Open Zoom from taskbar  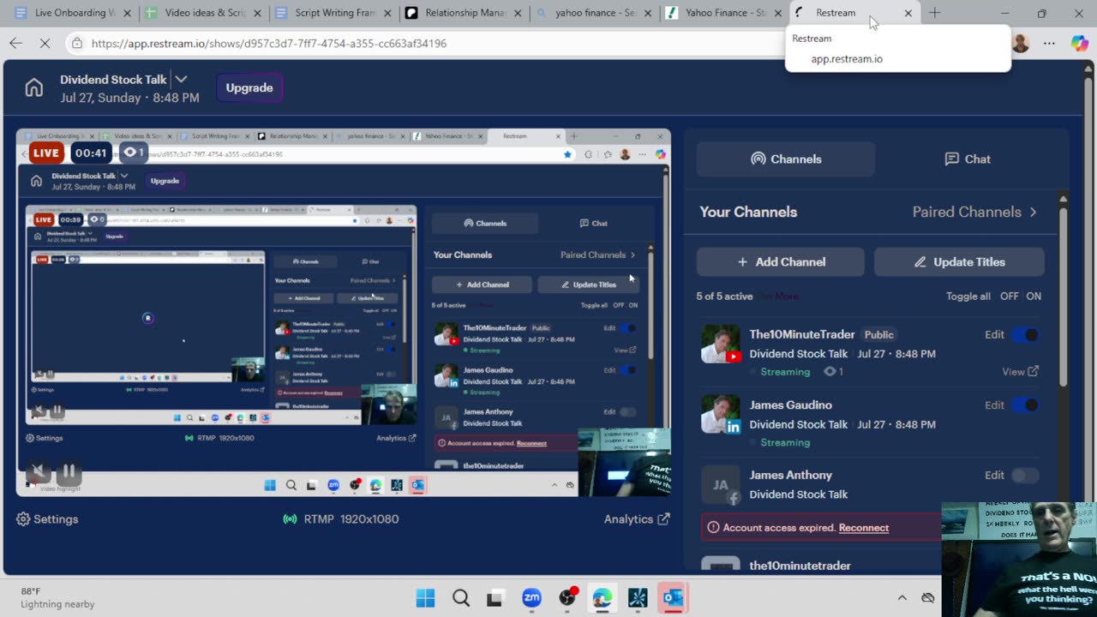pos(531,597)
